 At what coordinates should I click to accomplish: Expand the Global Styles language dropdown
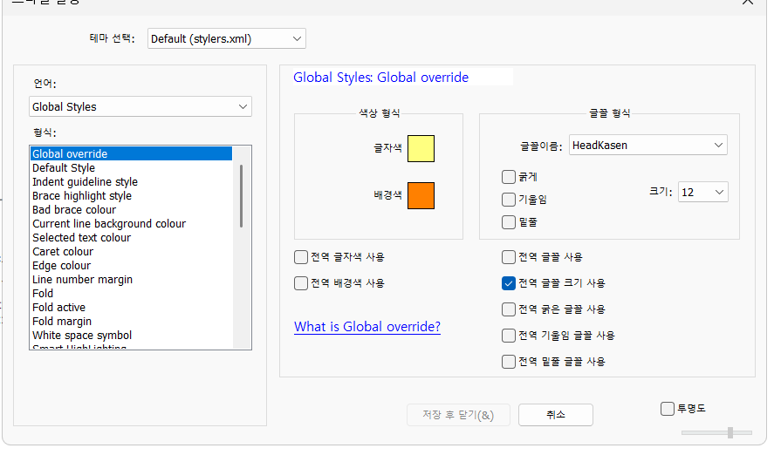140,107
